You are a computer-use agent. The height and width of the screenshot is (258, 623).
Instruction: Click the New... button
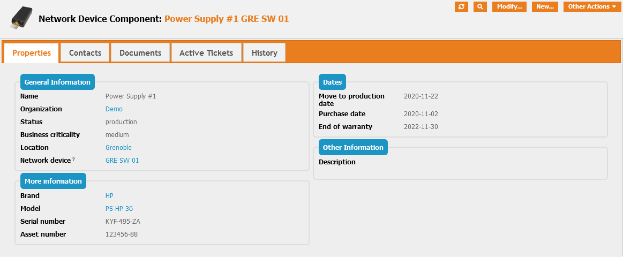point(545,6)
